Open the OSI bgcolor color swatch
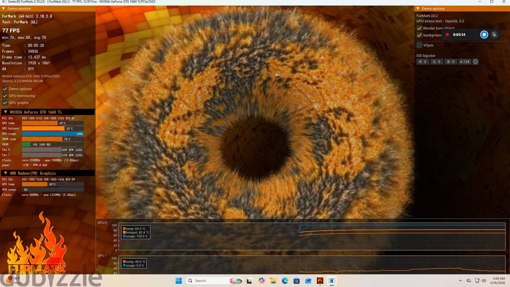The width and height of the screenshot is (510, 287). pos(475,62)
